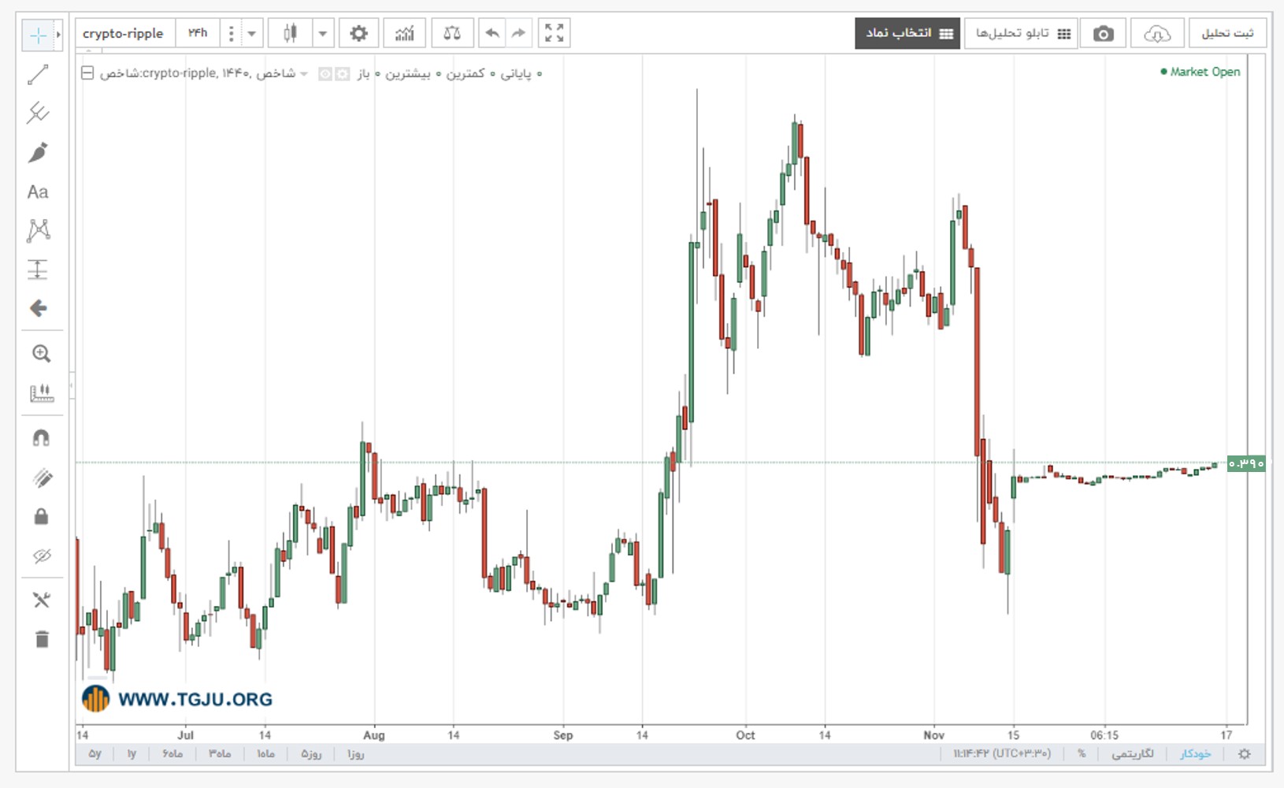Toggle stay in drawing mode pencil
This screenshot has height=788, width=1284.
coord(41,478)
